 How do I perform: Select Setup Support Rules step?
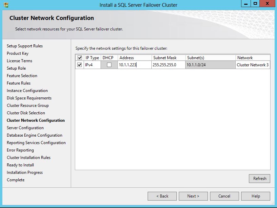(x=25, y=46)
